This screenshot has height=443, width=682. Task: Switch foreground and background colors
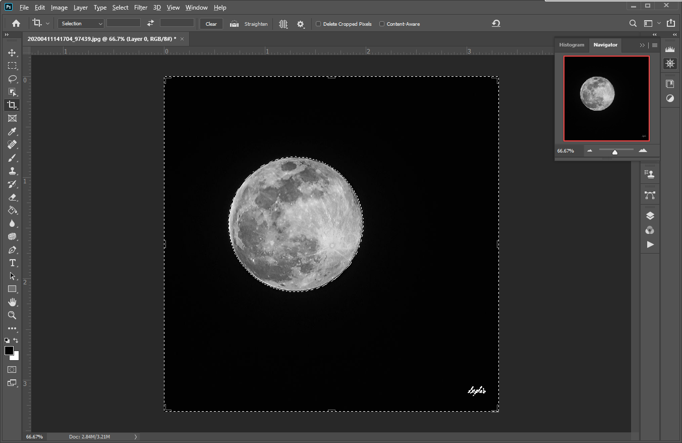[x=16, y=340]
